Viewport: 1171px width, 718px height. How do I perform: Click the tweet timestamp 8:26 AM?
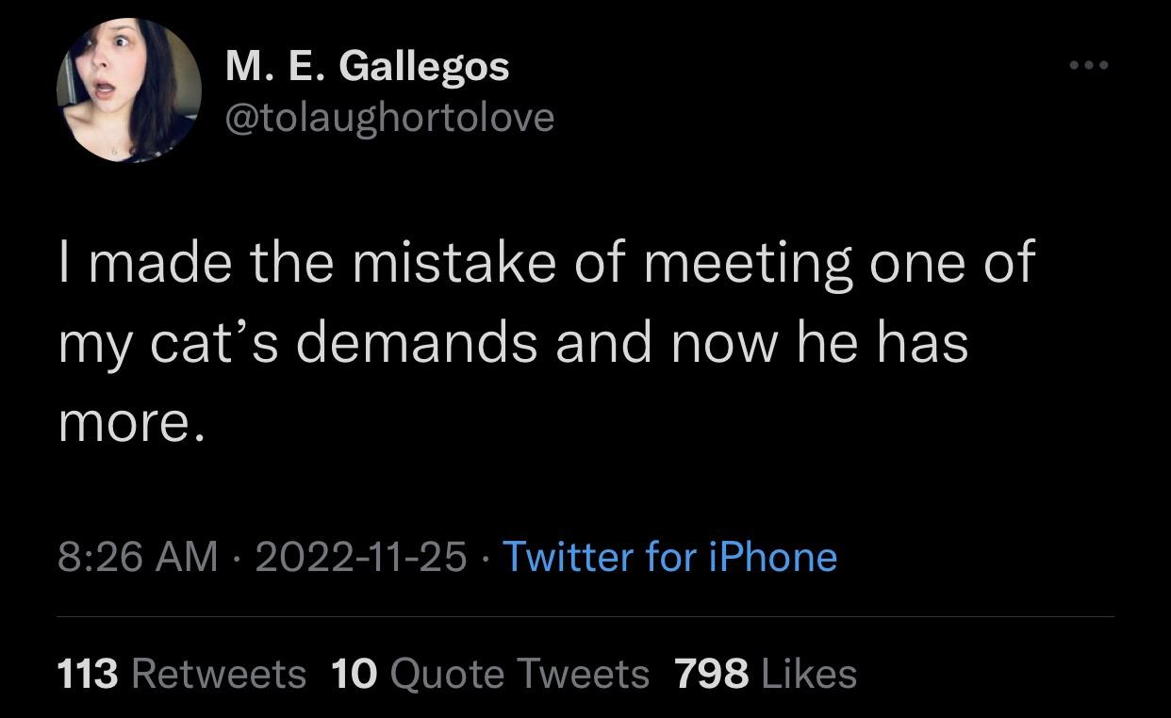[x=141, y=558]
